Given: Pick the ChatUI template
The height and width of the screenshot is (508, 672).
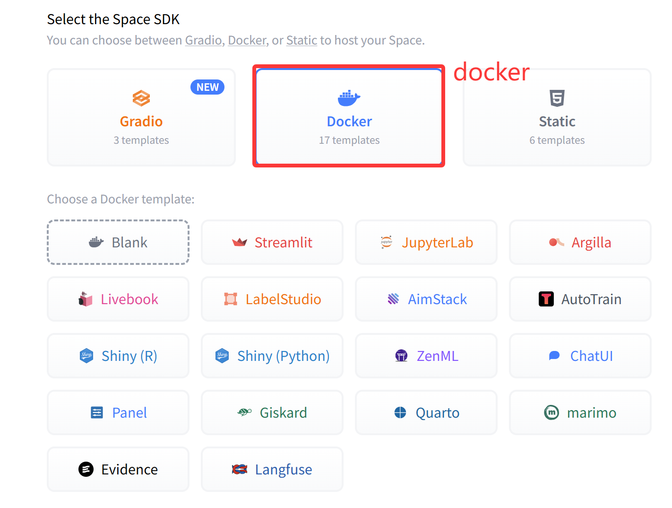Looking at the screenshot, I should (580, 356).
